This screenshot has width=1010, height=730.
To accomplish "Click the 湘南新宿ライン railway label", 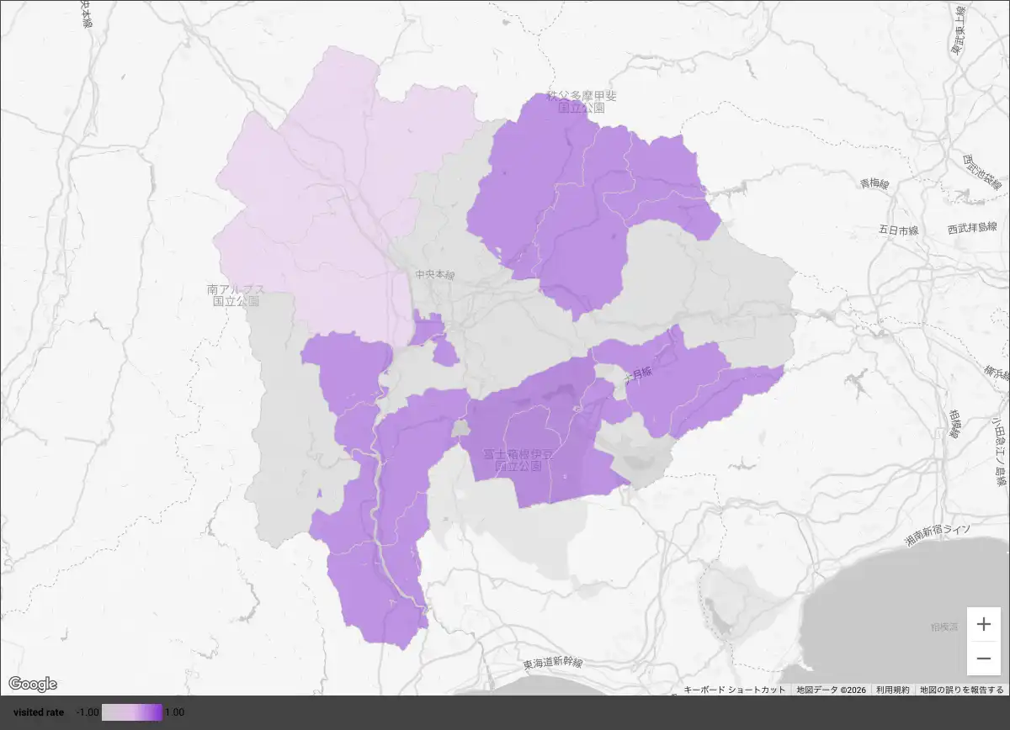I will (938, 533).
